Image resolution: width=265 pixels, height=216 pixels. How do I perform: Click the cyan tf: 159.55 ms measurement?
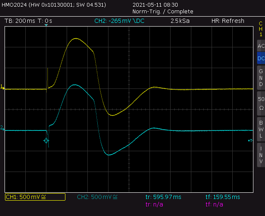coord(223,197)
